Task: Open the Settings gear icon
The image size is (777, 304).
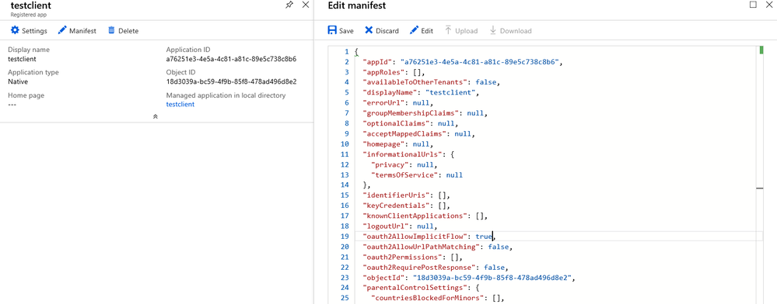Action: [x=15, y=31]
